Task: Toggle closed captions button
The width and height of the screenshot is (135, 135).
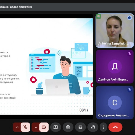Action: pos(80,127)
